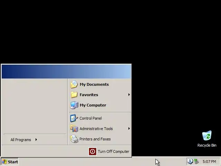Click the information balloon tray icon
This screenshot has height=166, width=221.
[x=190, y=162]
